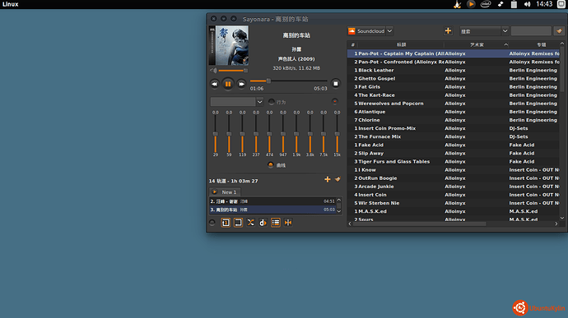Select track Pan-Pot - Captain My Captain
The height and width of the screenshot is (318, 568).
point(454,53)
